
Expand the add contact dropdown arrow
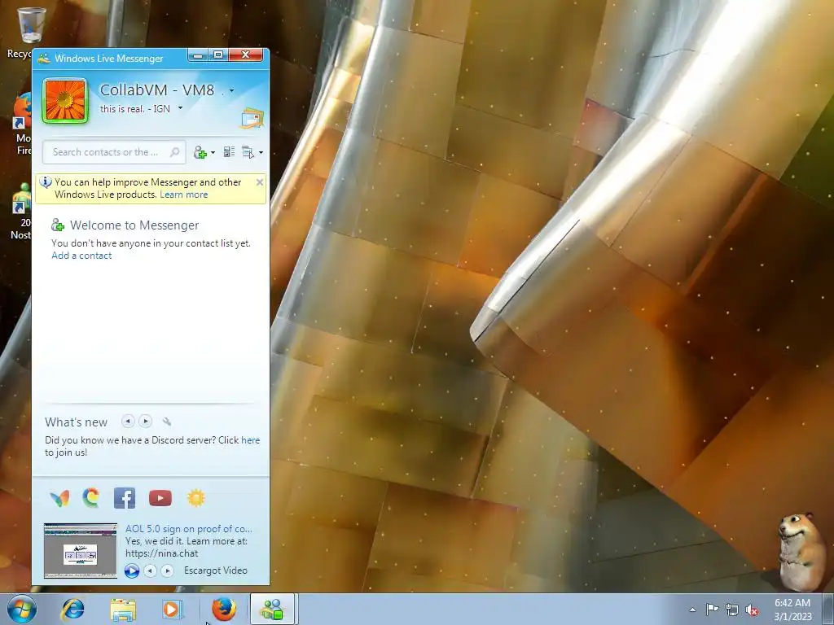coord(213,152)
